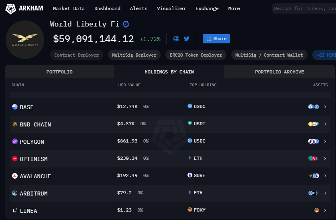Click the Arkham logo in header
336x220 pixels.
point(25,8)
